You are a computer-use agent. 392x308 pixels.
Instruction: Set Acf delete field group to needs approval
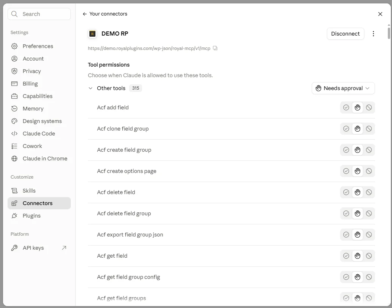pos(358,213)
